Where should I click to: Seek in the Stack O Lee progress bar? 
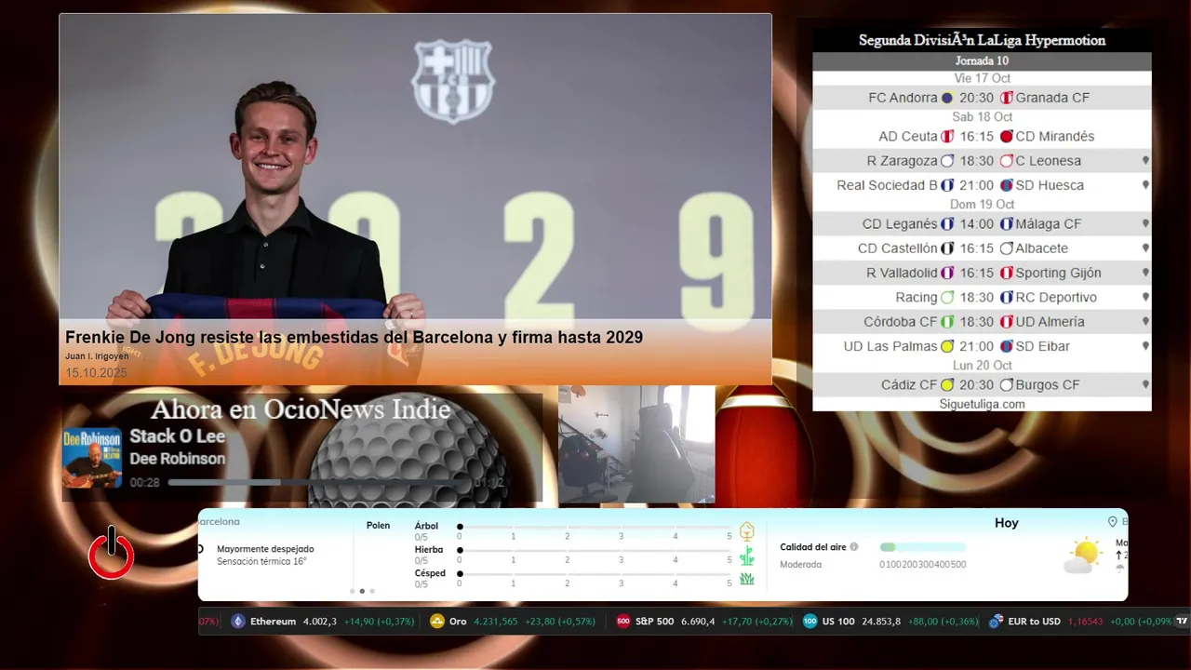tap(316, 483)
